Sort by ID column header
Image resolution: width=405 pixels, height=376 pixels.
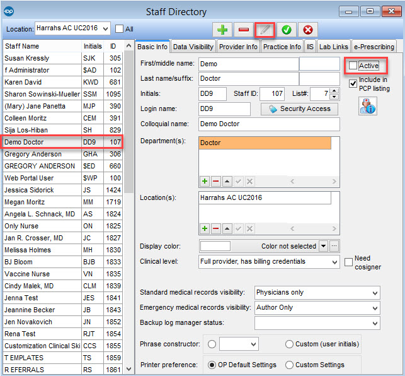tap(113, 46)
